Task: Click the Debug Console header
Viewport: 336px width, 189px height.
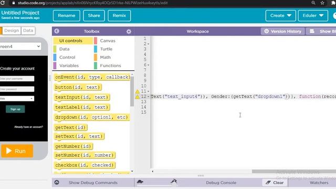Action: [221, 183]
